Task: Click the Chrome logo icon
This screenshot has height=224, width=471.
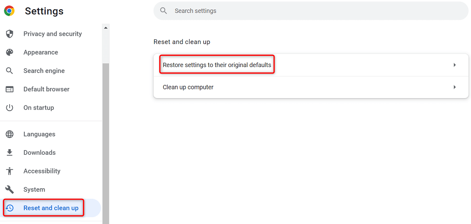Action: tap(9, 11)
